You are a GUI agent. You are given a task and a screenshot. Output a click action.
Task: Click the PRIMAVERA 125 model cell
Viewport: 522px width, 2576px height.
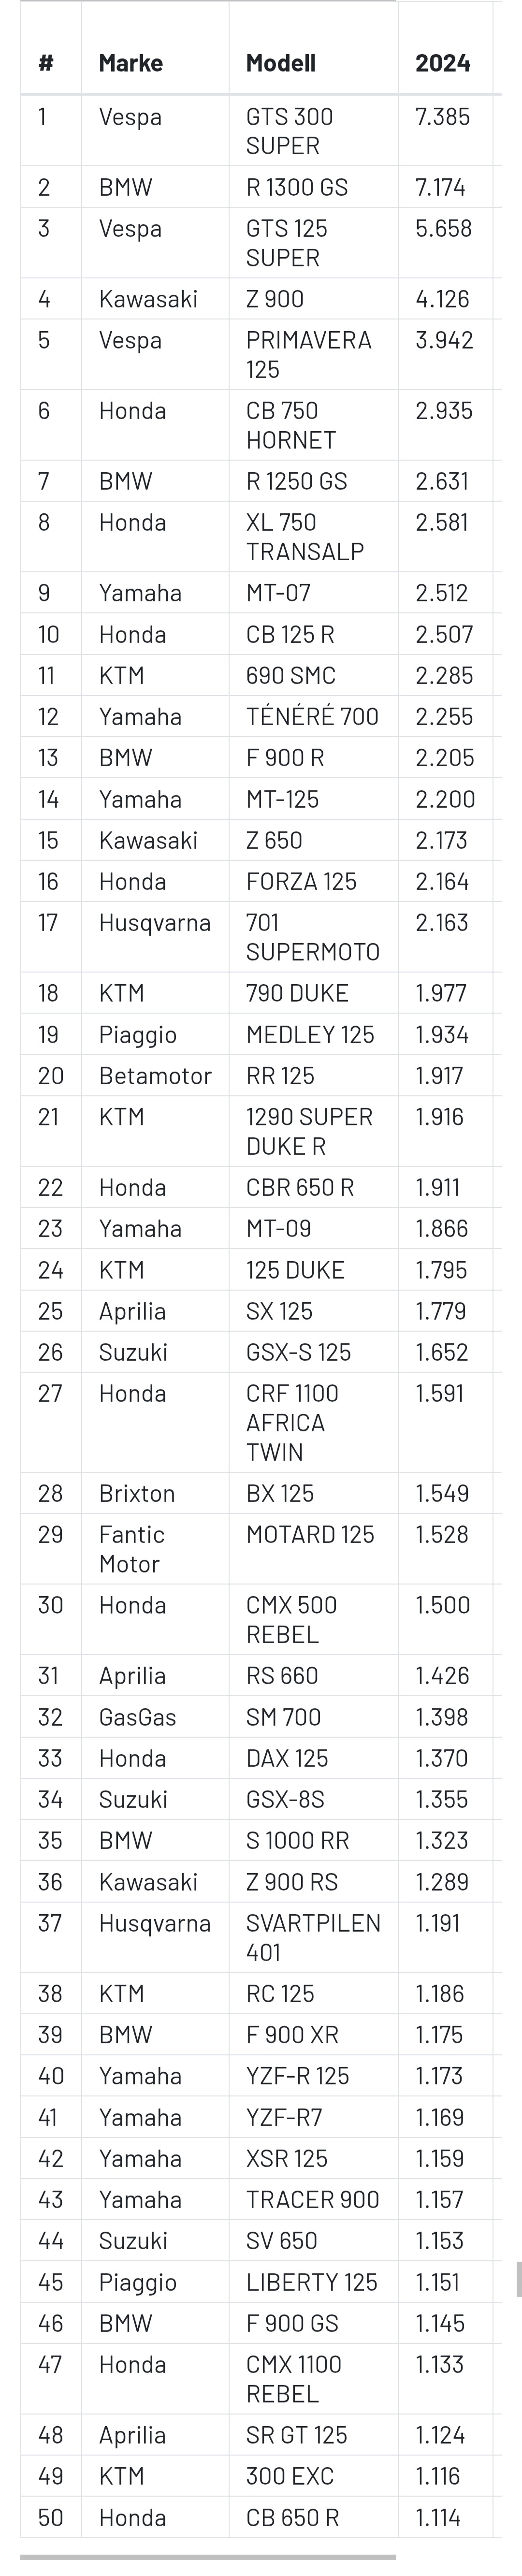coord(313,355)
